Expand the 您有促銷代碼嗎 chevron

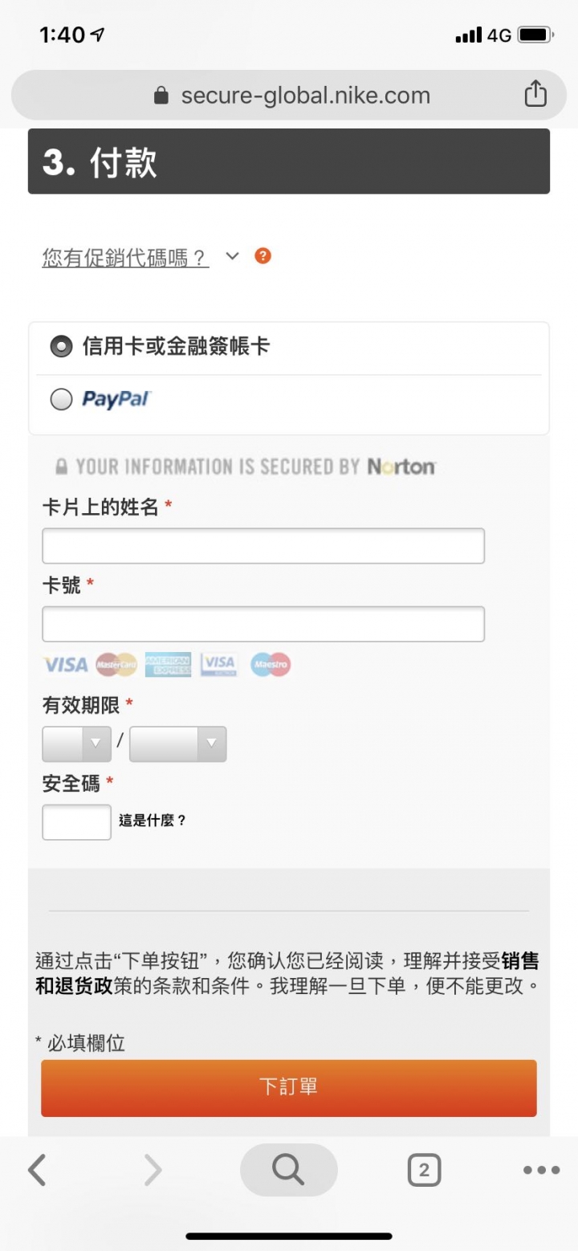tap(232, 256)
